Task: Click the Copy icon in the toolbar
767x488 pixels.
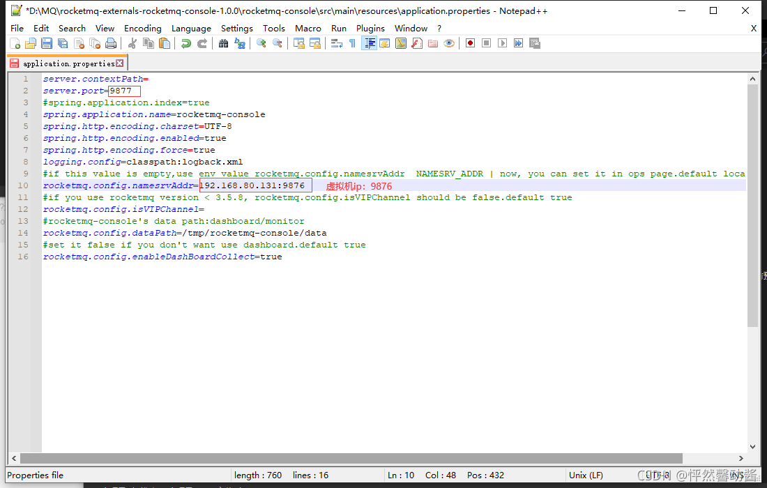Action: tap(149, 43)
